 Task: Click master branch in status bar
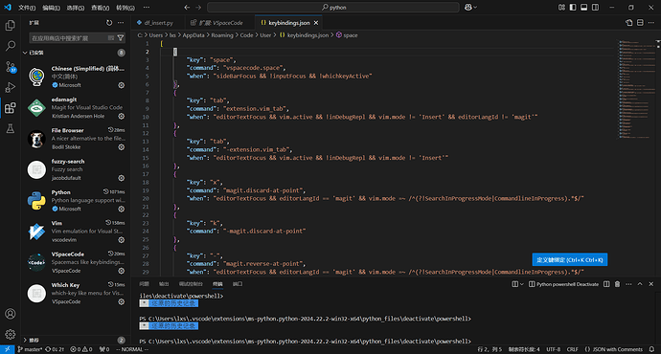point(30,349)
